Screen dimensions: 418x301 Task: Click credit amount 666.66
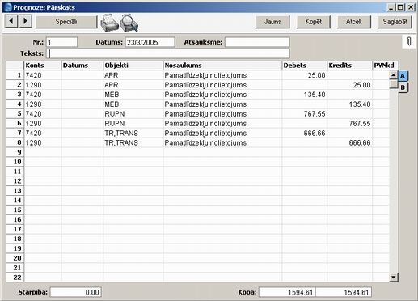360,142
